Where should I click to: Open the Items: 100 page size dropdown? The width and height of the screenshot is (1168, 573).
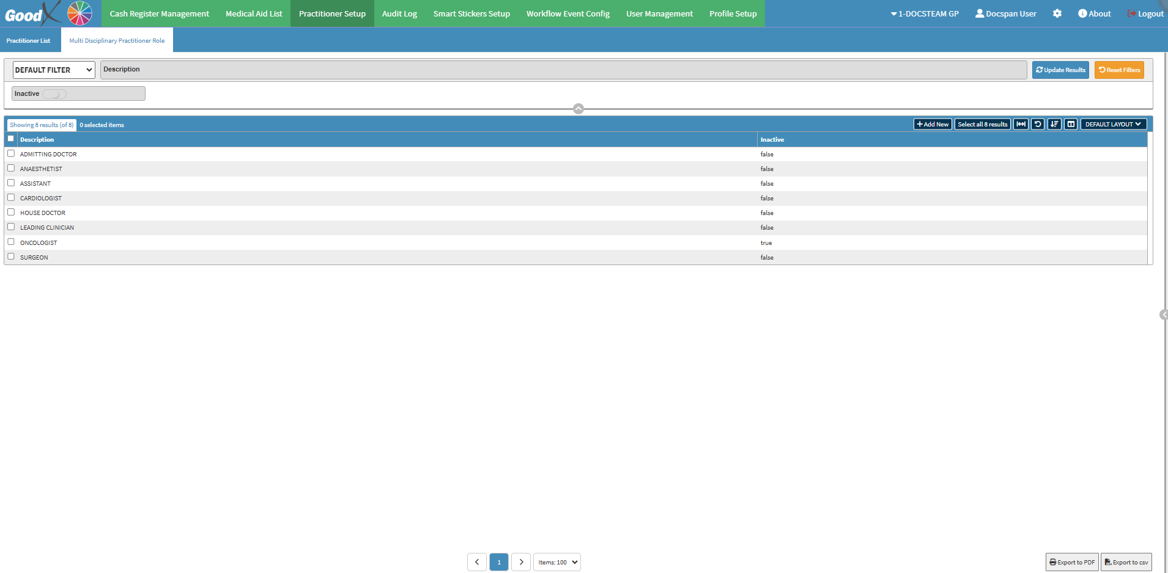click(x=557, y=562)
